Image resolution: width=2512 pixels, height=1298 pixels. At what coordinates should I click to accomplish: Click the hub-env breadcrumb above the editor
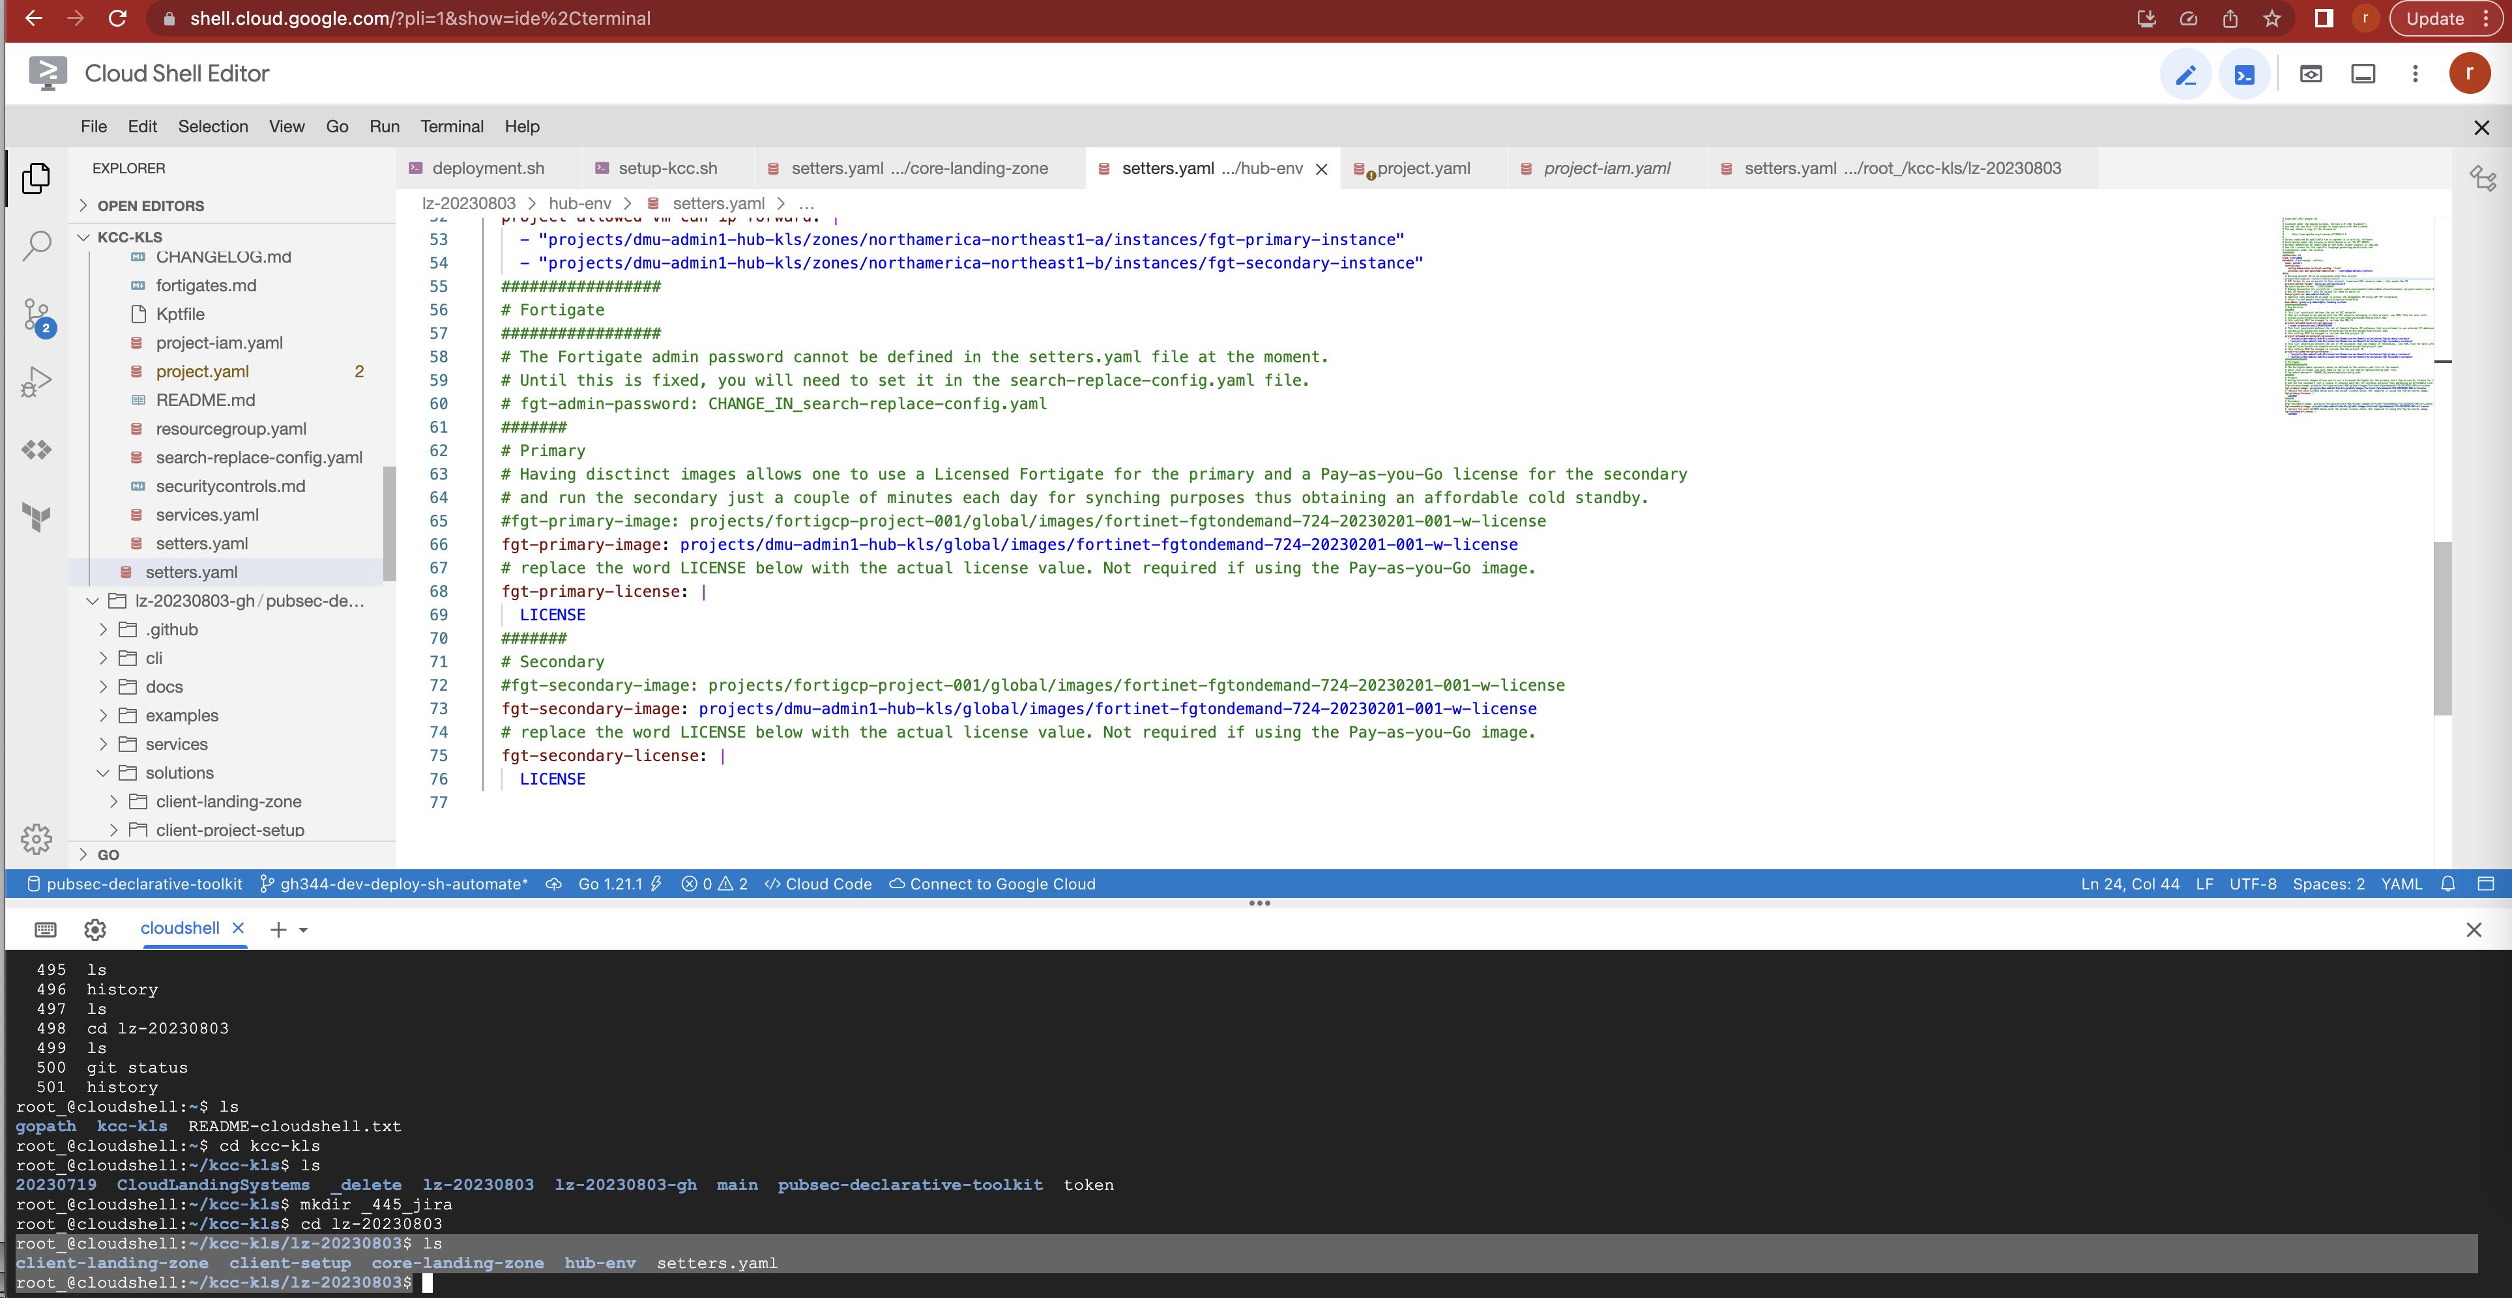579,203
